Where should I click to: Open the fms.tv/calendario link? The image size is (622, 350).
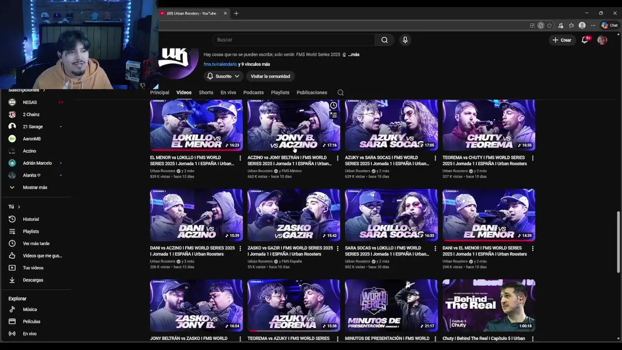[220, 64]
